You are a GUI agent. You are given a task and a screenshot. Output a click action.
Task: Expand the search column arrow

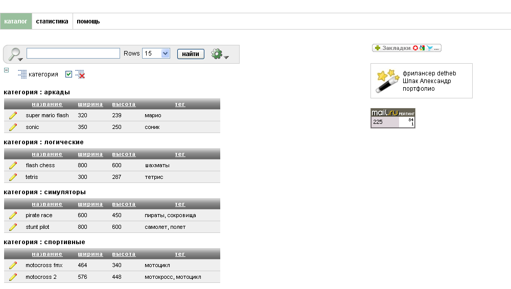(x=20, y=60)
